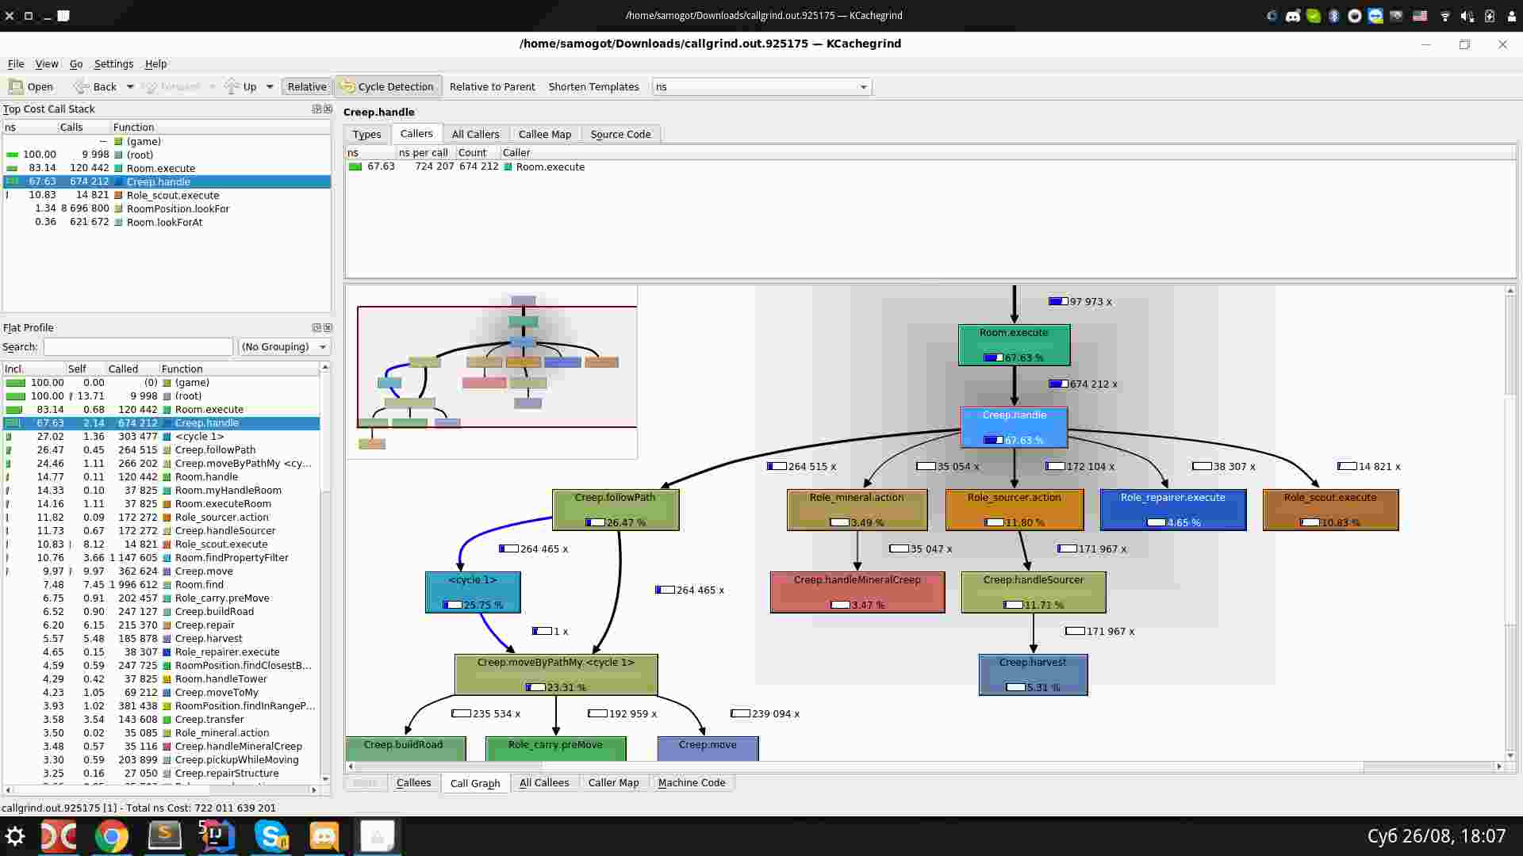Toggle the Cycle Detection button
The height and width of the screenshot is (856, 1523).
point(387,86)
